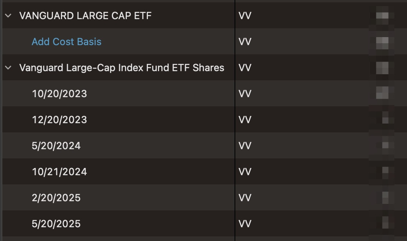Open the Add Cost Basis link
Viewport: 407px width, 241px height.
tap(66, 42)
